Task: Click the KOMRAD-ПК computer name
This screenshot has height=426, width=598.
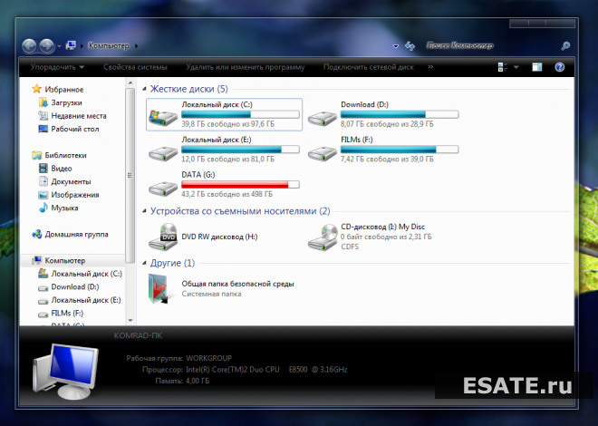Action: [x=138, y=335]
